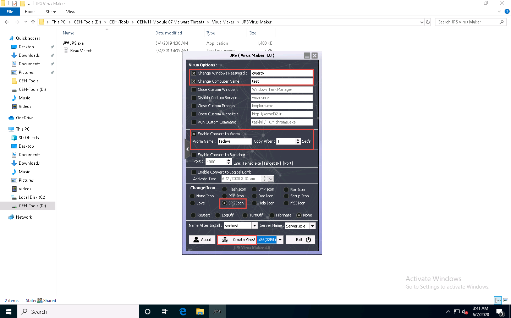Expand JPS side panel left arrow

tap(187, 149)
